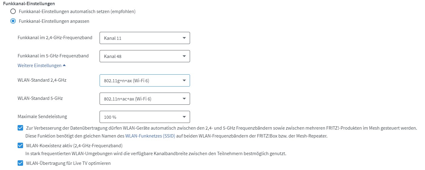Viewport: 425px width, 170px height.
Task: Click arrow icon in 802.11g+n+ax dropdown
Action: [184, 80]
